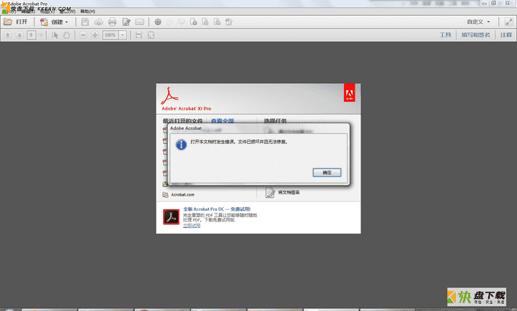Image resolution: width=517 pixels, height=311 pixels.
Task: Click the next page down-arrow icon
Action: (x=19, y=35)
